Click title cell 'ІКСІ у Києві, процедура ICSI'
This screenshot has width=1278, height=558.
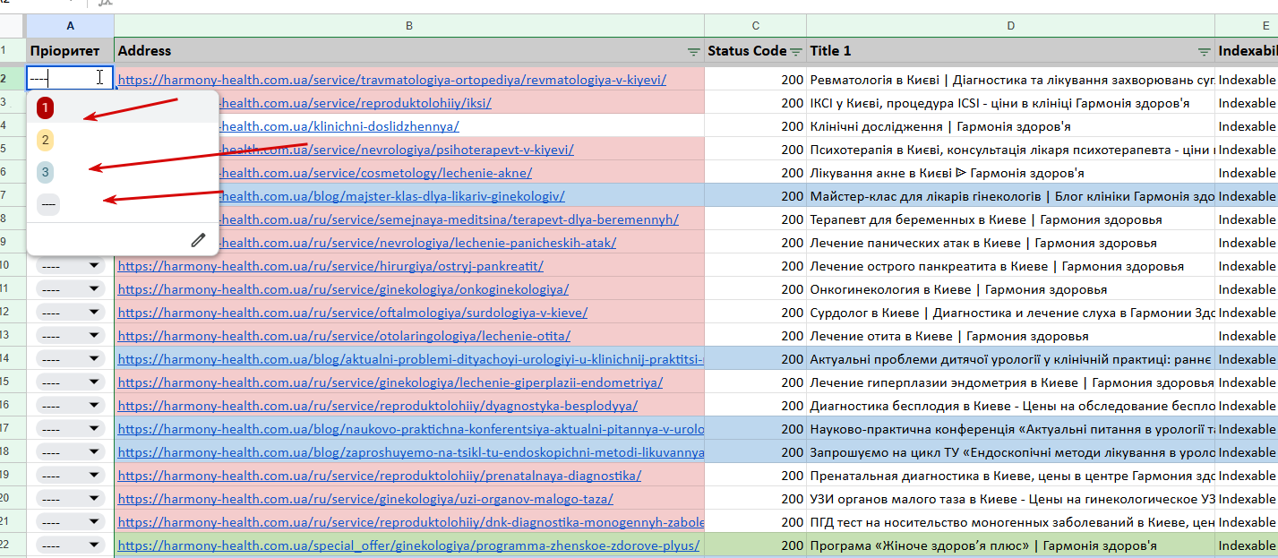(x=1010, y=103)
